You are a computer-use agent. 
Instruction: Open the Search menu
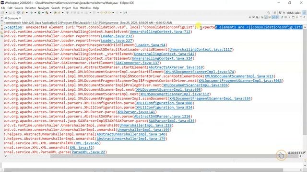(56, 8)
